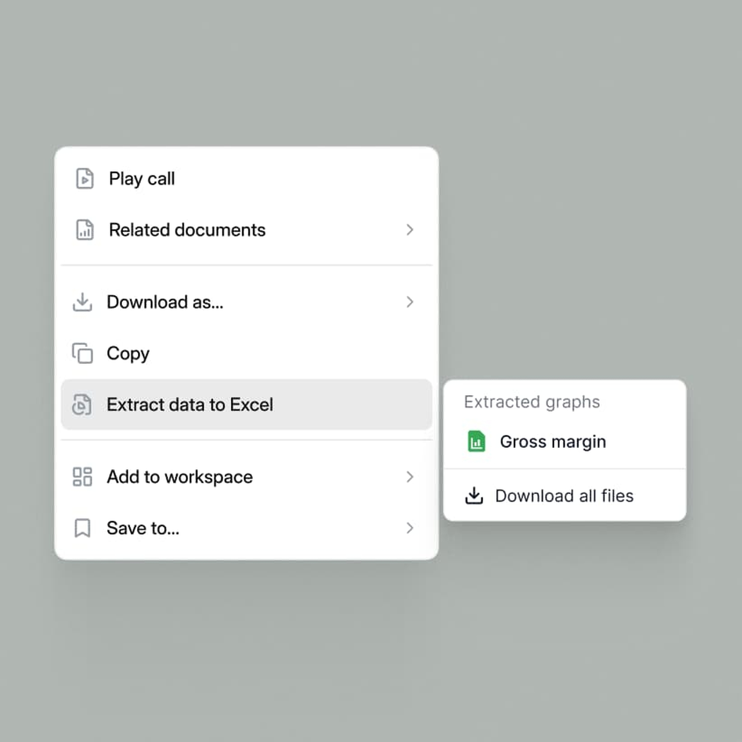Image resolution: width=742 pixels, height=742 pixels.
Task: Click the Play call file icon
Action: click(85, 179)
